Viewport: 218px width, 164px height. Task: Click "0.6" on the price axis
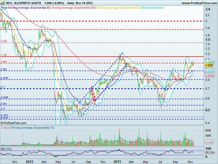(207, 99)
